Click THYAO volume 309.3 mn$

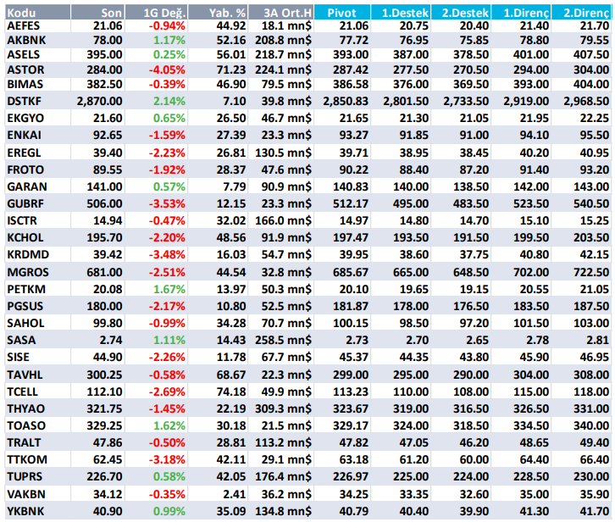pos(283,409)
